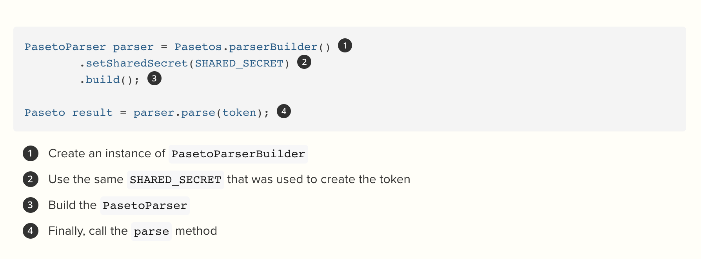Click callout badge 3 next to build()
The image size is (701, 259).
[154, 79]
